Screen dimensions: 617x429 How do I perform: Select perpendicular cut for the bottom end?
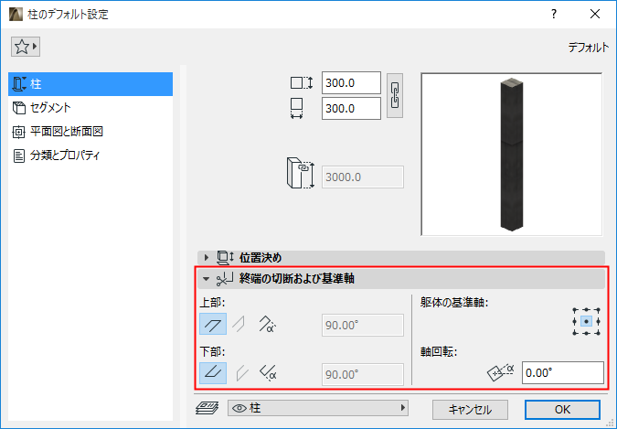(x=241, y=373)
